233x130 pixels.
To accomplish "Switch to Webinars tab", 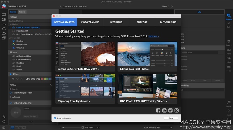I will [116, 22].
